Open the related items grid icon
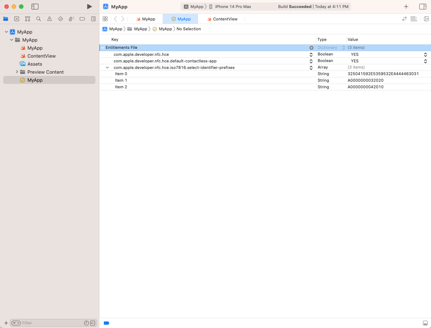The image size is (431, 328). [105, 19]
